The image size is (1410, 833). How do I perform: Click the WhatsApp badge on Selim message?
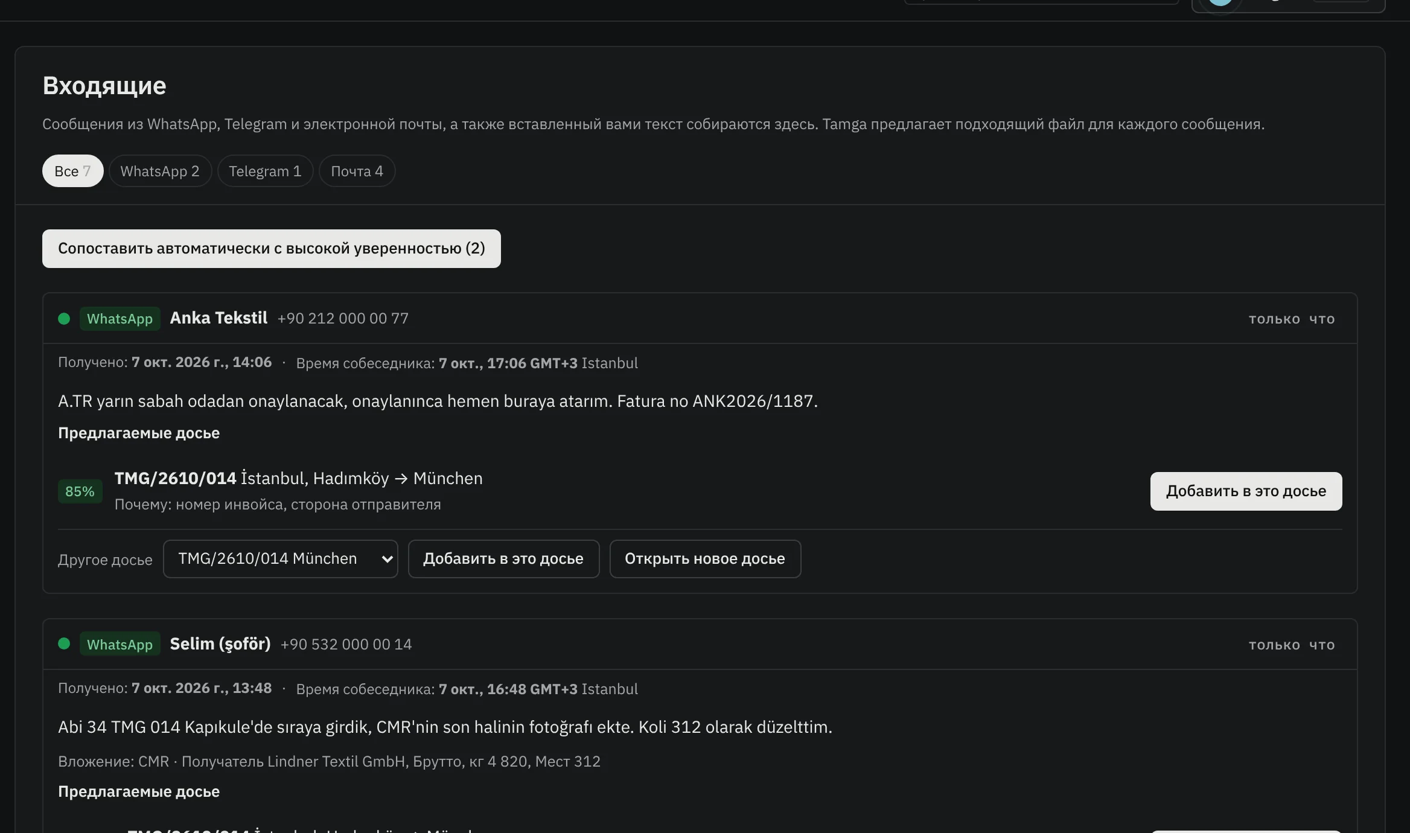click(x=120, y=643)
